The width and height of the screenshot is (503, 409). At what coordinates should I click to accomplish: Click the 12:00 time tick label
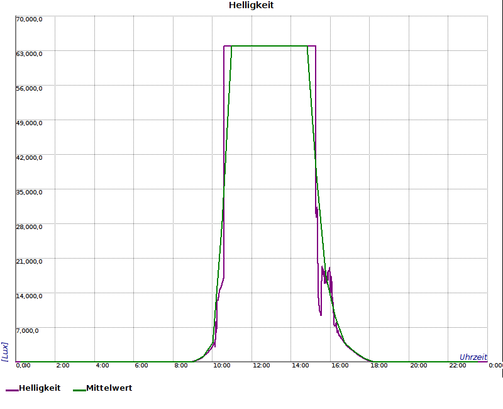261,366
